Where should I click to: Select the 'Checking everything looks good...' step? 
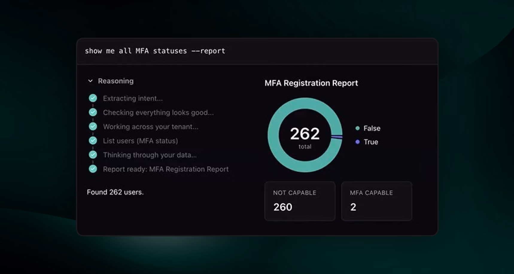[158, 112]
